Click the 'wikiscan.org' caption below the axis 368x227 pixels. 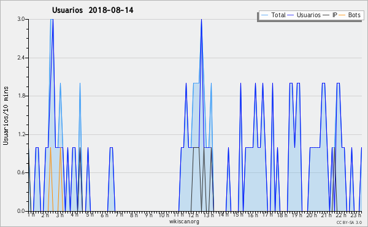click(184, 221)
